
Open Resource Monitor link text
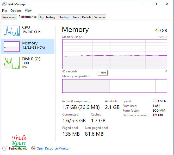tap(53, 148)
